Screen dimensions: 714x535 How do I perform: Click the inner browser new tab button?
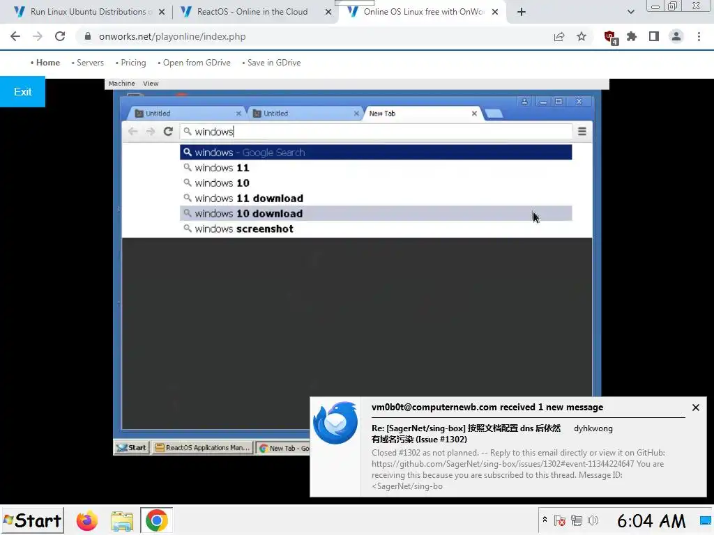coord(494,114)
